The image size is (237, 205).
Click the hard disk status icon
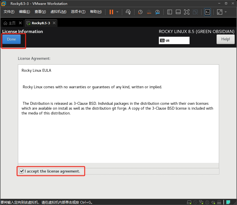click(x=189, y=202)
